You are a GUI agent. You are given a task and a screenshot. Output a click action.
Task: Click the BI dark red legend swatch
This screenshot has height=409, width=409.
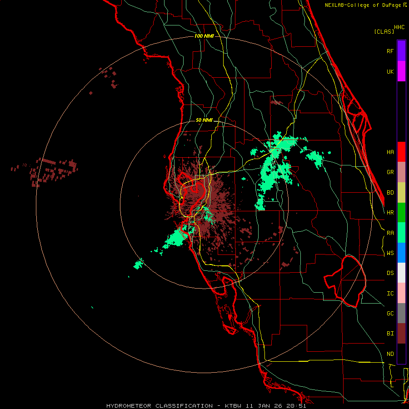(x=401, y=334)
